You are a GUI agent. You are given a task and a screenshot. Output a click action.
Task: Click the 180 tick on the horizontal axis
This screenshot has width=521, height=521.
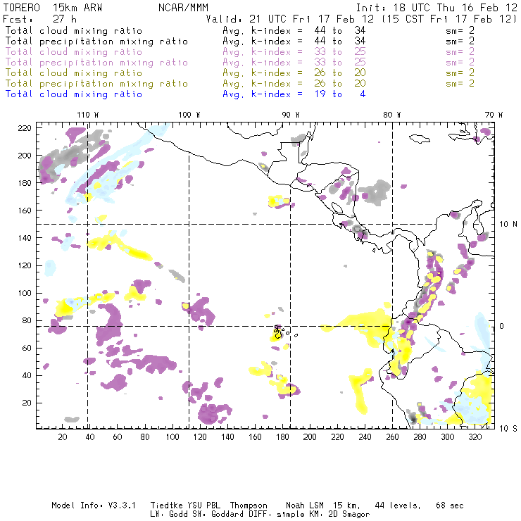pos(282,438)
